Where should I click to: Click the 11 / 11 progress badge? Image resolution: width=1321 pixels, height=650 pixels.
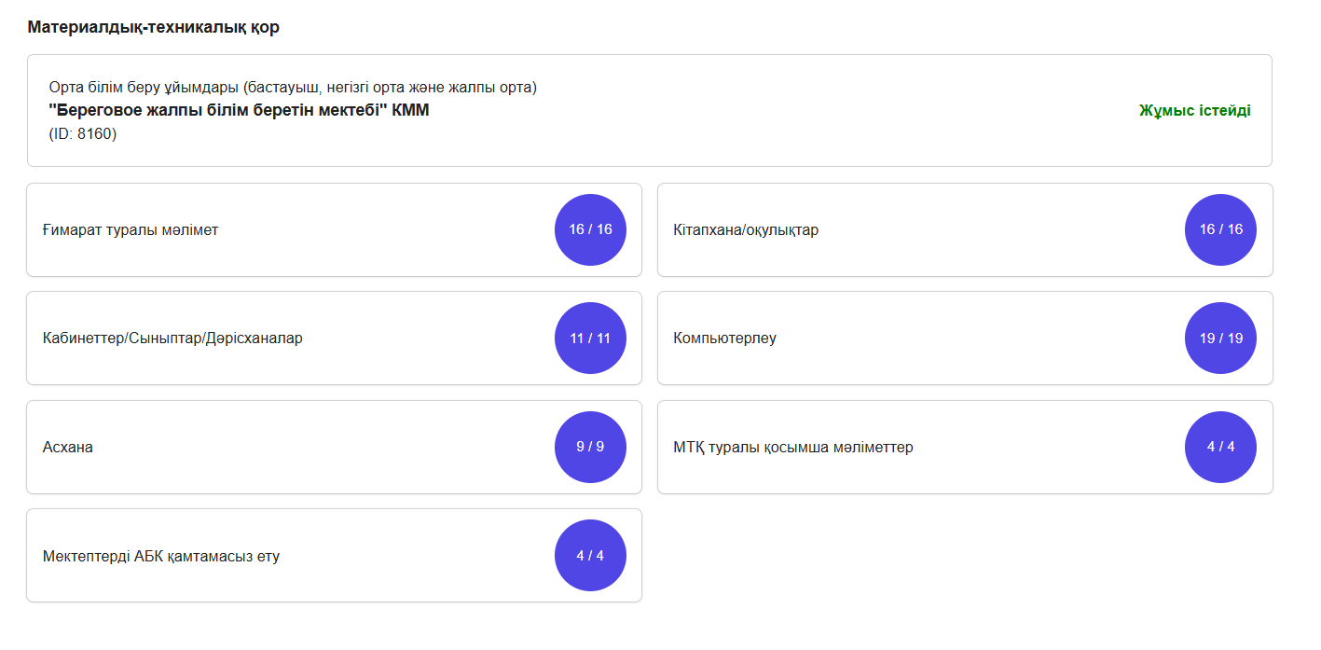tap(590, 338)
